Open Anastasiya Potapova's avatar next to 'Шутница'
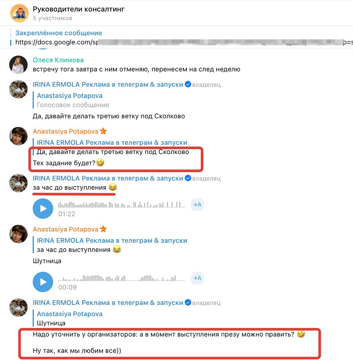Viewport: 353px width, 361px height. tap(18, 234)
